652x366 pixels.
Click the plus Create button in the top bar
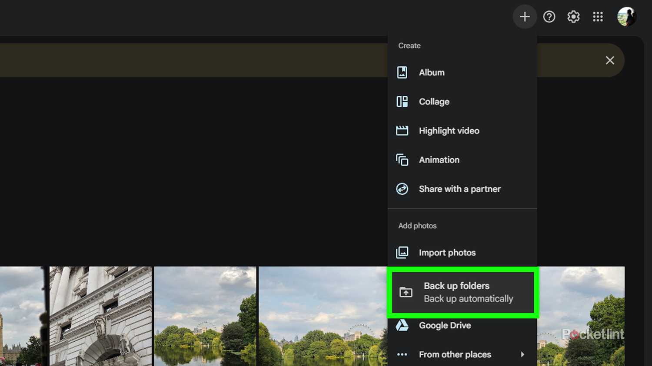click(x=525, y=17)
